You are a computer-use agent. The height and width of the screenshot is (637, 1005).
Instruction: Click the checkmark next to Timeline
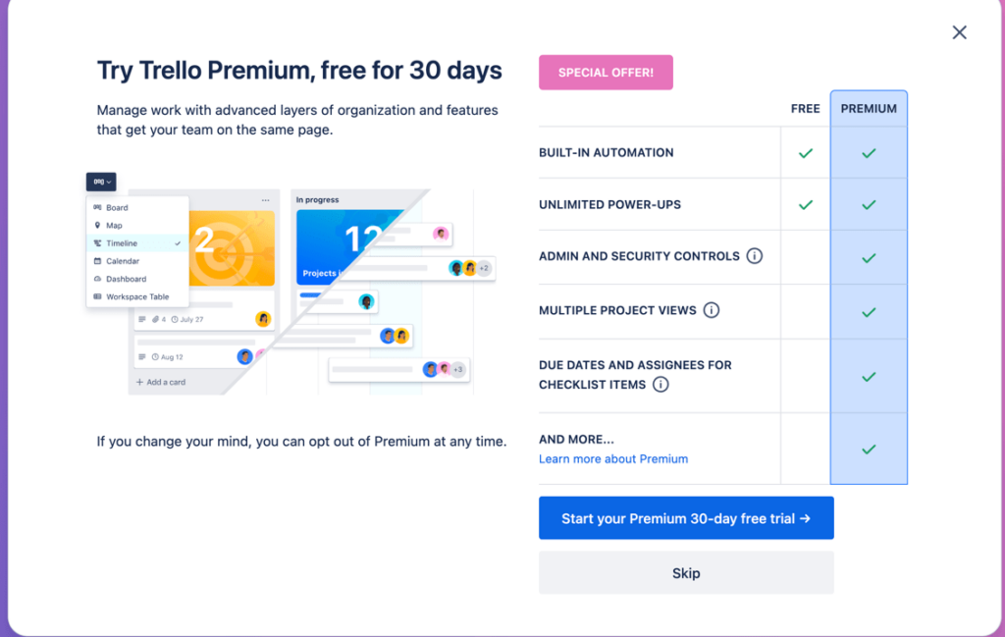[178, 243]
